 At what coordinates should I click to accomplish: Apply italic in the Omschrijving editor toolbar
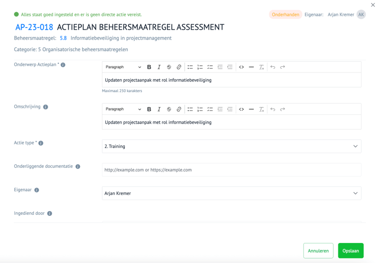159,109
